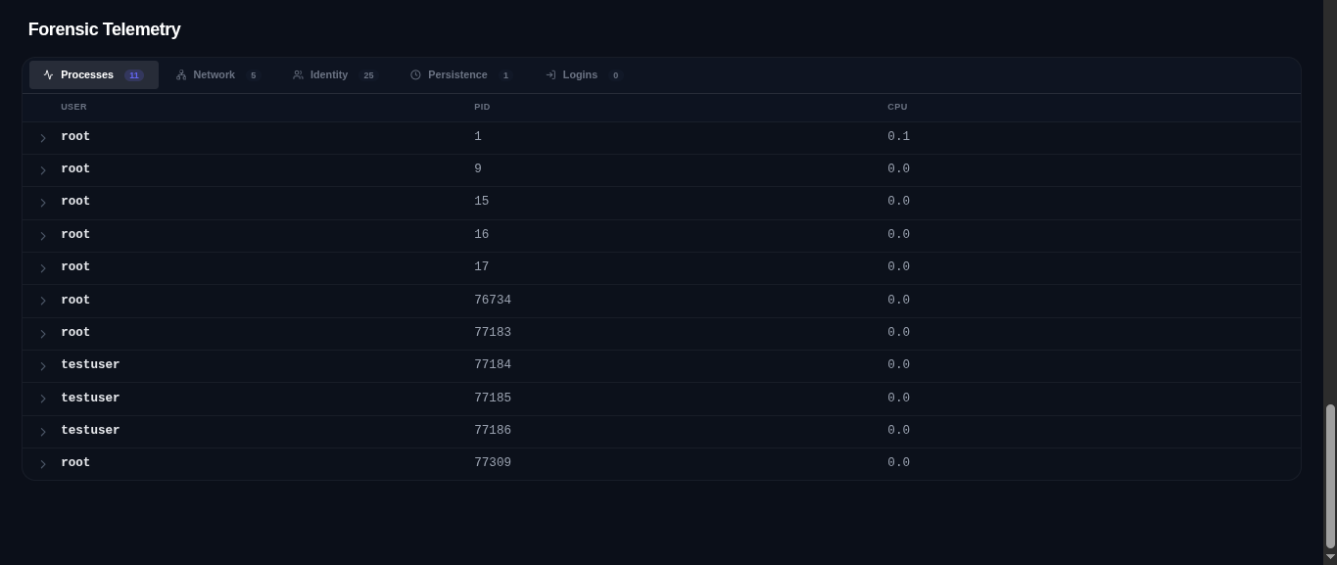Click the CPU column header

coord(897,107)
